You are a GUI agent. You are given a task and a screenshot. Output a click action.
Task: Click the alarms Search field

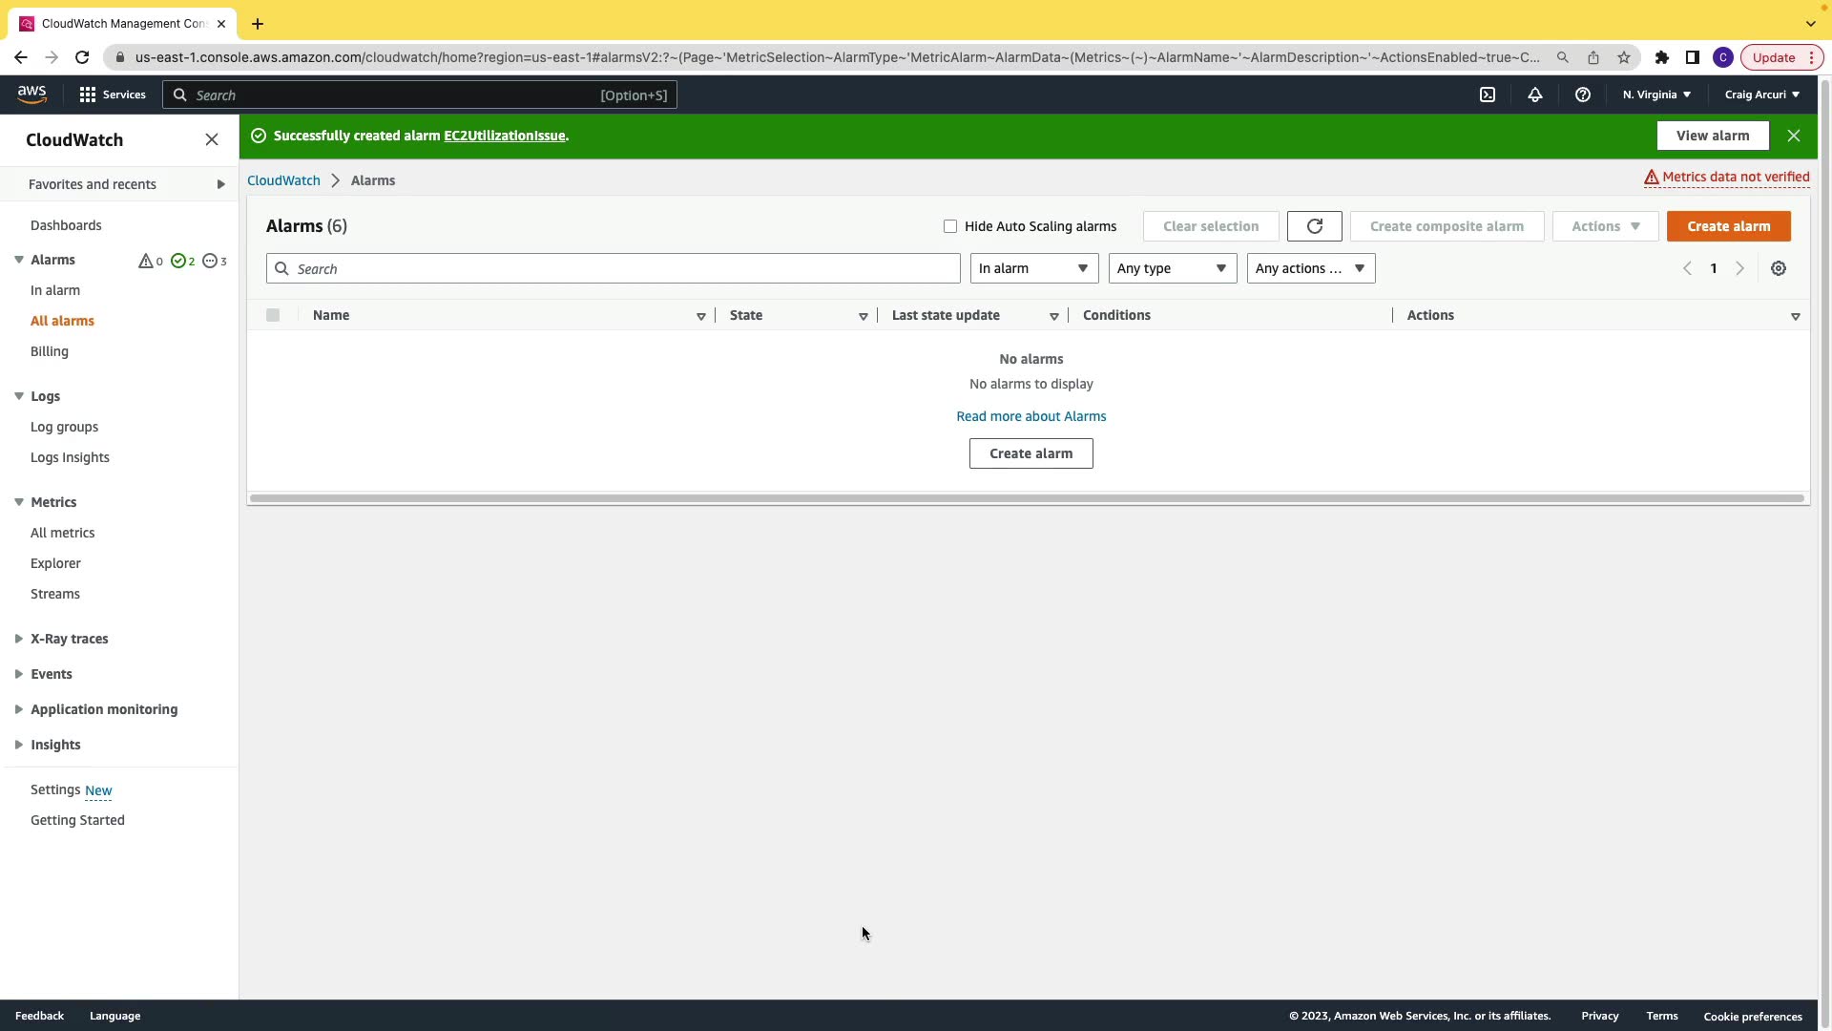pos(613,268)
